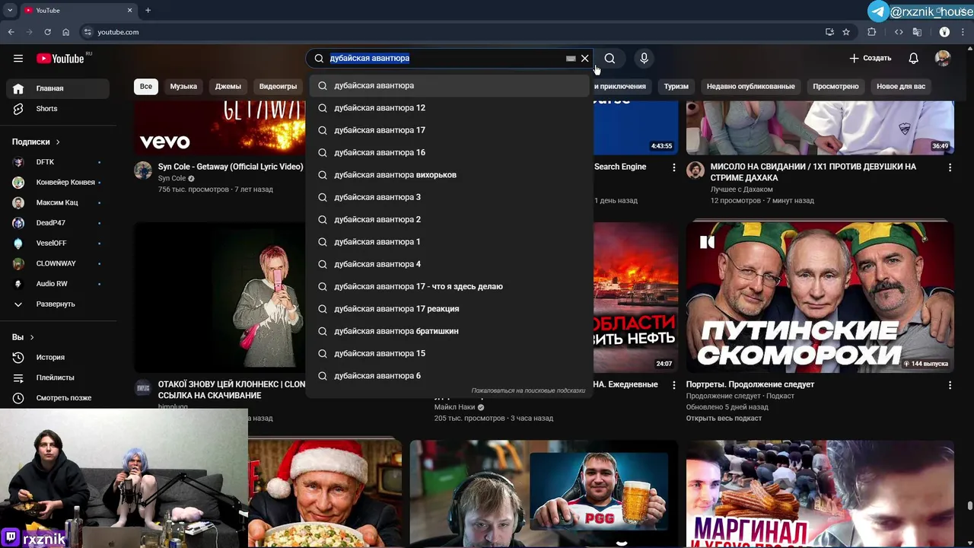The image size is (974, 548).
Task: Open notifications bell
Action: 913,59
